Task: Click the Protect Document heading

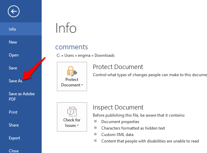Action: 118,67
